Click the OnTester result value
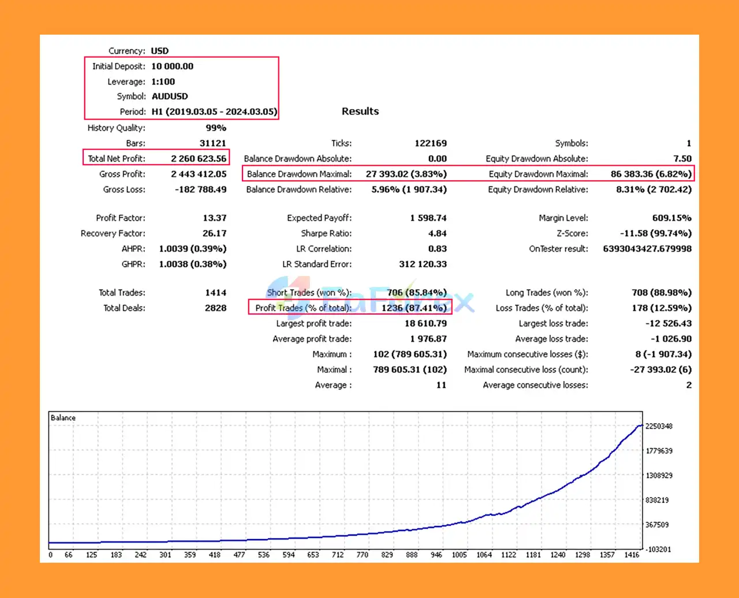The height and width of the screenshot is (598, 739). 647,249
